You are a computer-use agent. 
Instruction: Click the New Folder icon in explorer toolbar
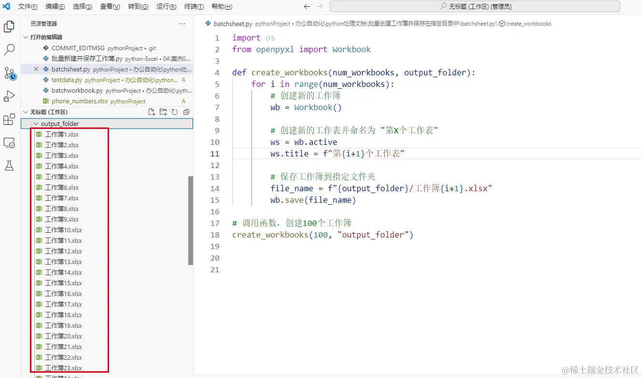pyautogui.click(x=163, y=112)
